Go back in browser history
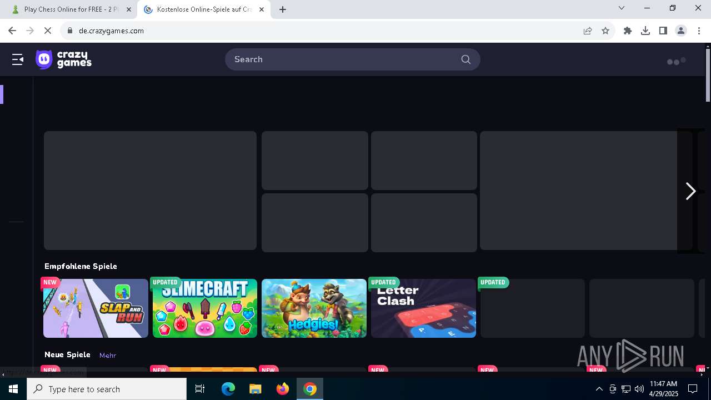The image size is (711, 400). (x=12, y=31)
